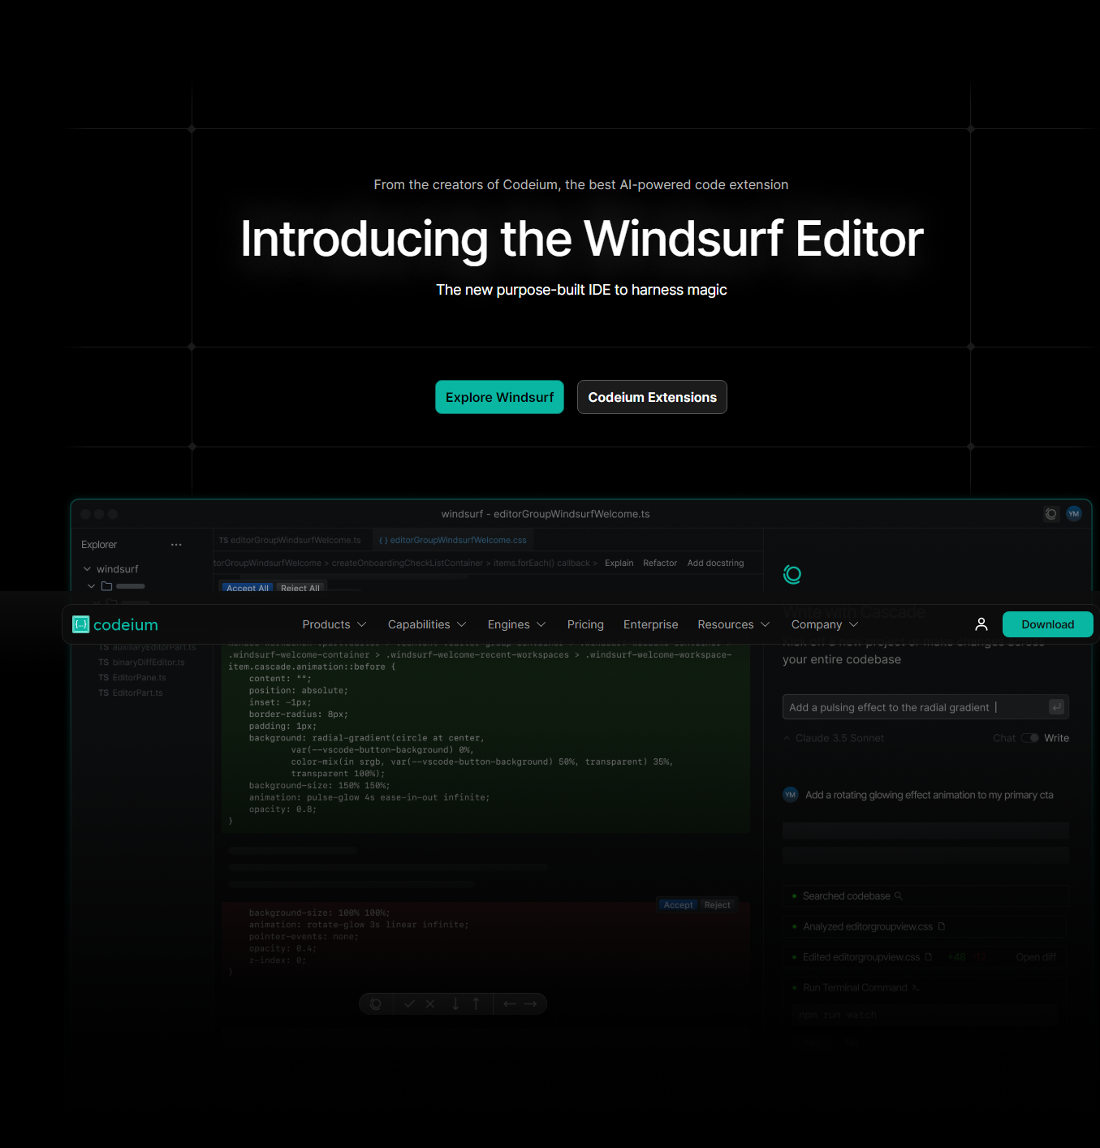Open the Claude 3.5 Sonnet model selector
This screenshot has width=1100, height=1148.
(835, 738)
